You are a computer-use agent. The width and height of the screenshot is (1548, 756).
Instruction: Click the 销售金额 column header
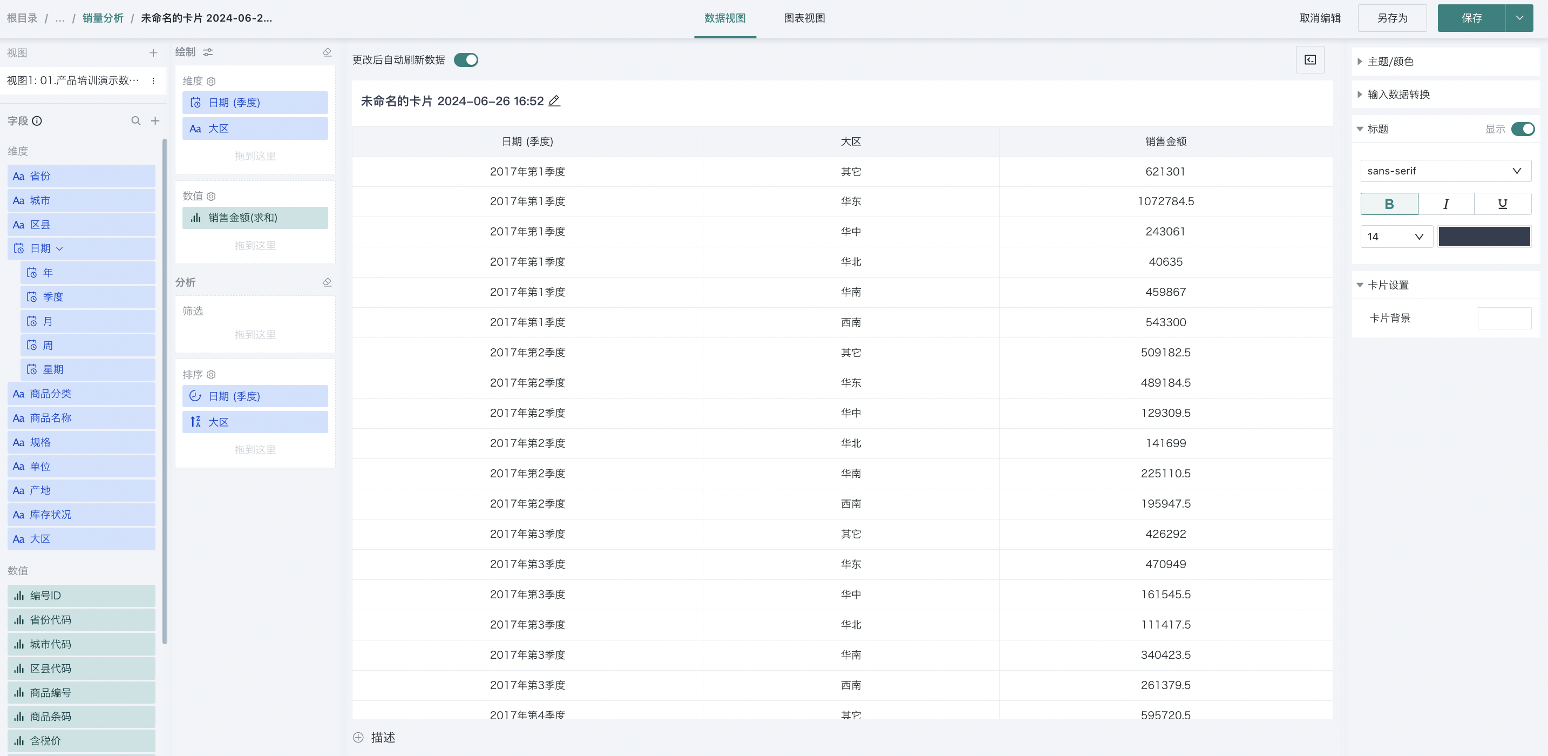(x=1165, y=141)
